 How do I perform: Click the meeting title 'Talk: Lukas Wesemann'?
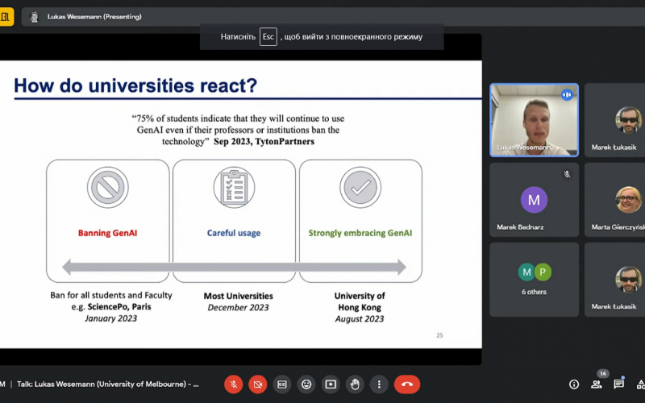coord(108,384)
